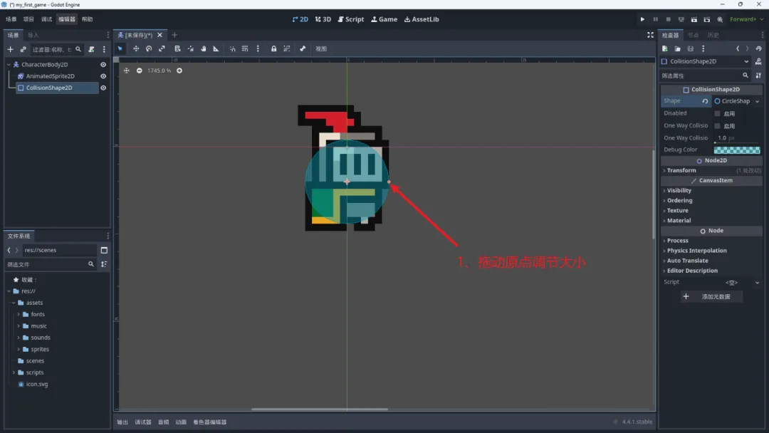The width and height of the screenshot is (769, 433).
Task: Run the project with the play button
Action: click(x=642, y=20)
